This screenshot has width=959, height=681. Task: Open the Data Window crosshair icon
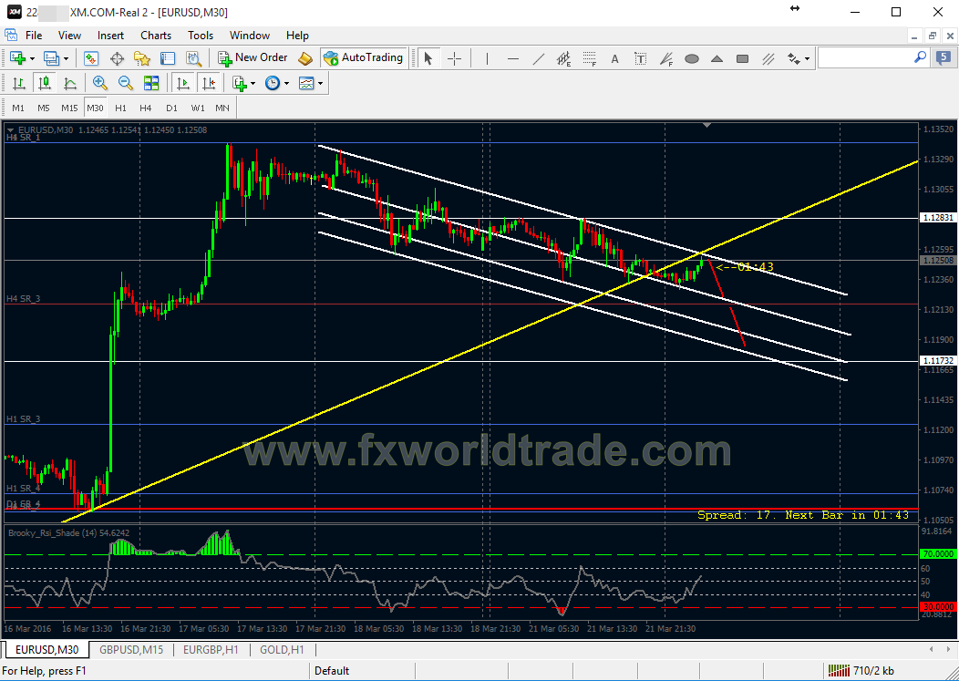(117, 58)
